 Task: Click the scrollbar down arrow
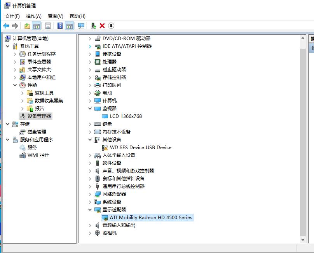(304, 239)
